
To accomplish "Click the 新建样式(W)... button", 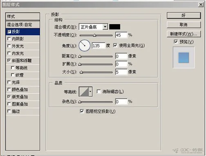I will coord(184,34).
